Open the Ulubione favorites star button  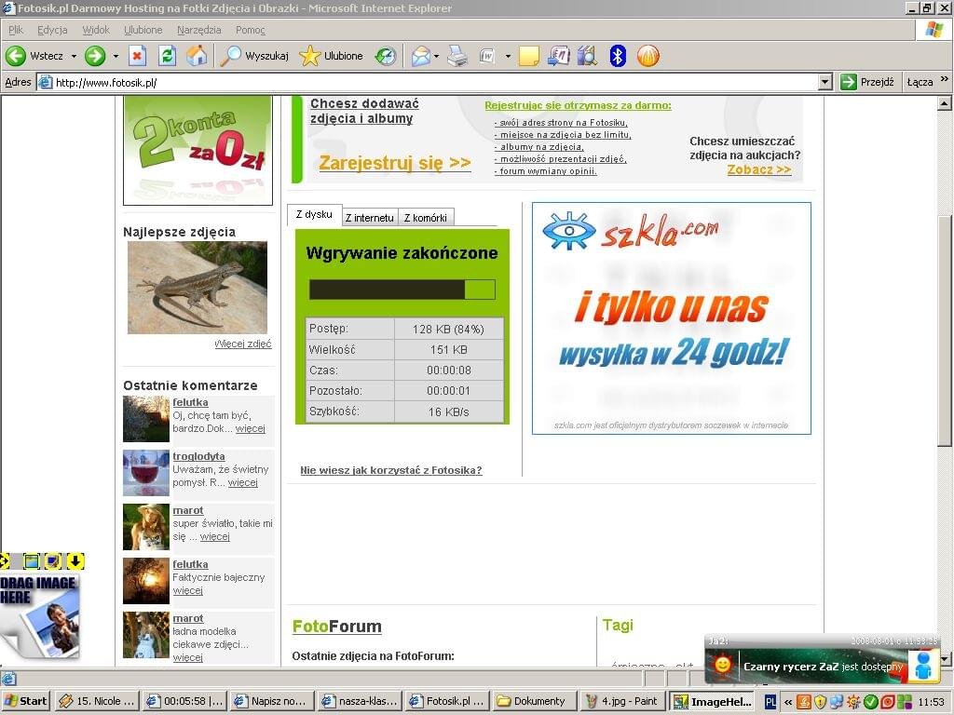coord(331,56)
